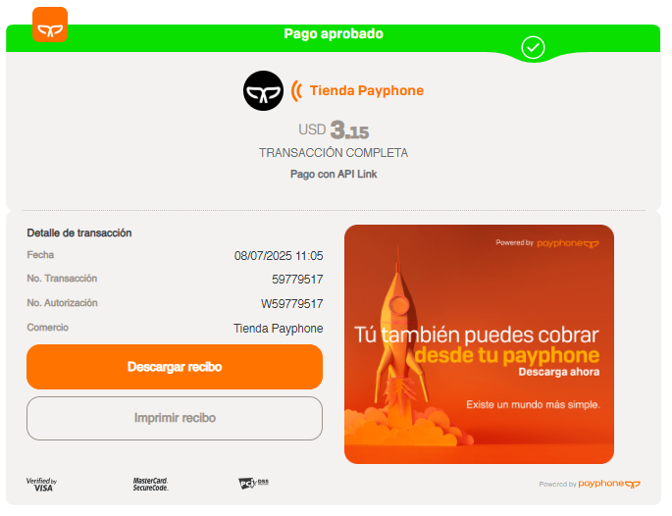Viewport: 672px width, 516px height.
Task: Click the payphone logo inside the banner
Action: click(568, 243)
